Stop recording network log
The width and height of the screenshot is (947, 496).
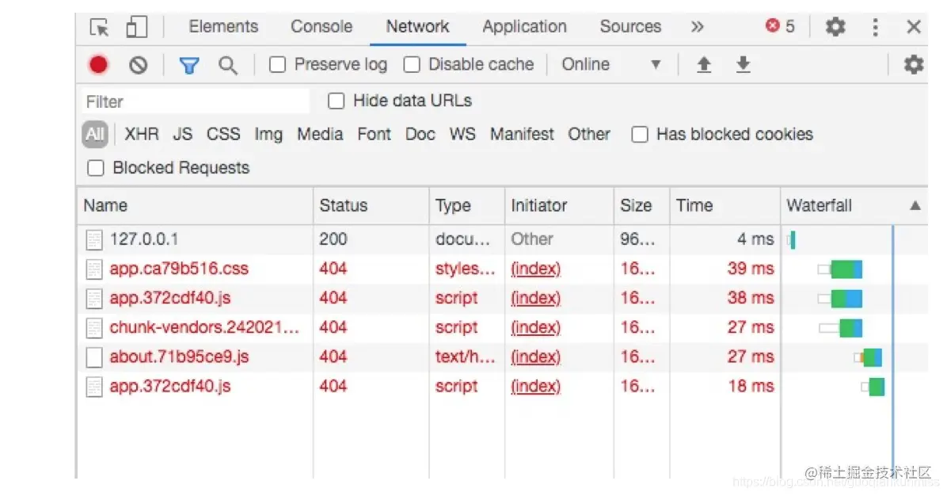(99, 65)
